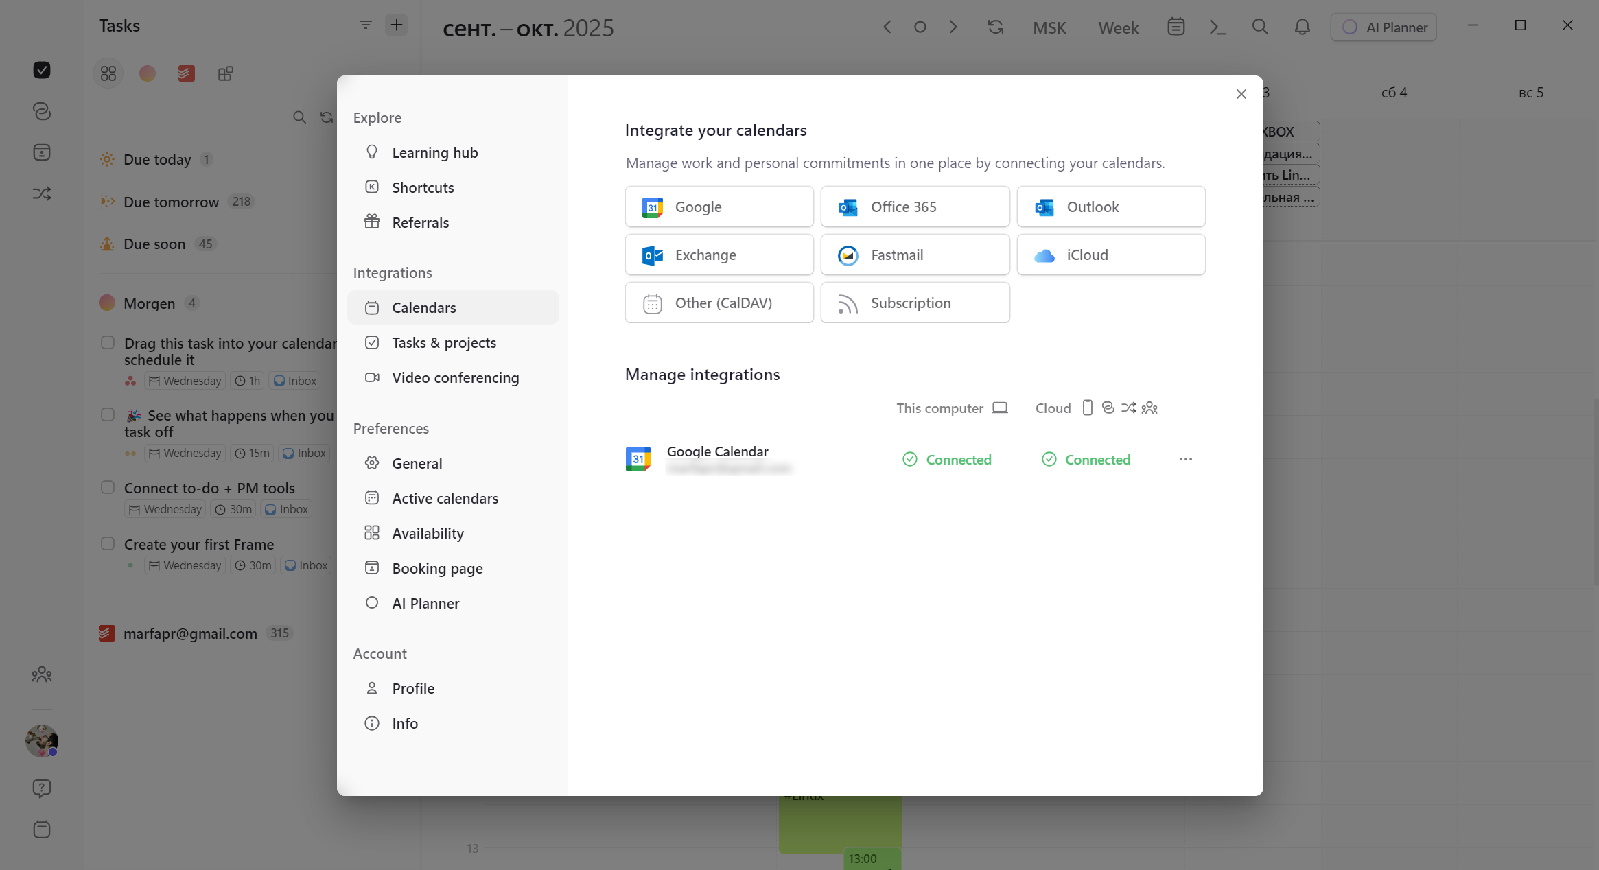Check the Create your first Frame task
Viewport: 1599px width, 870px height.
point(108,543)
